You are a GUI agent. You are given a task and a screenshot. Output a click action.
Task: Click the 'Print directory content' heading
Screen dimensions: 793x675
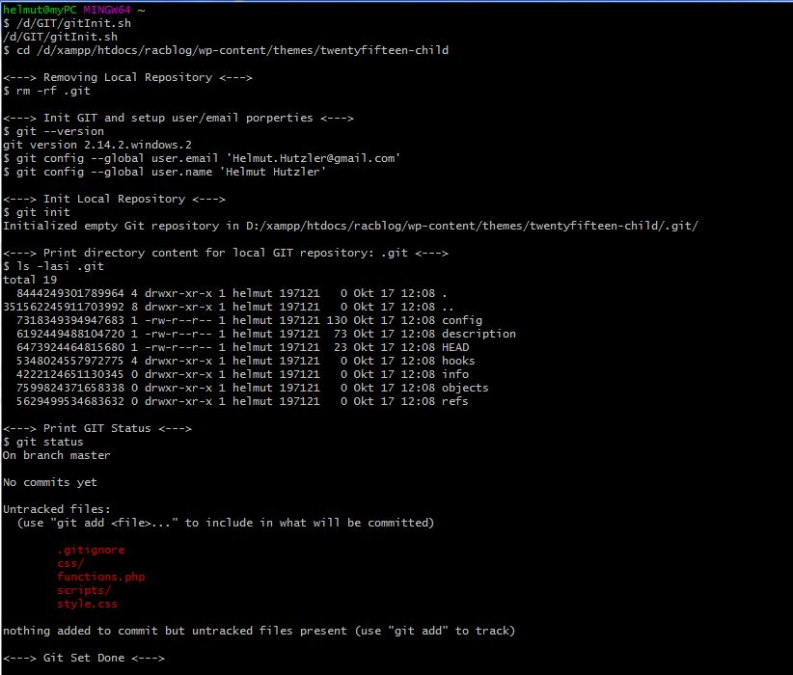pos(225,253)
